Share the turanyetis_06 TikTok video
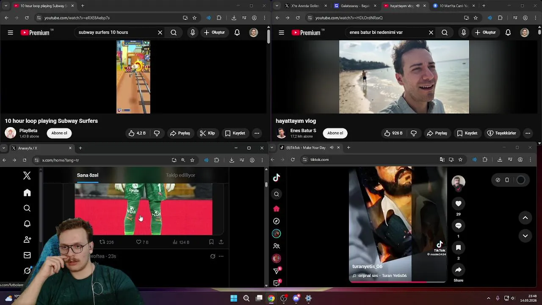The width and height of the screenshot is (542, 305). [458, 270]
